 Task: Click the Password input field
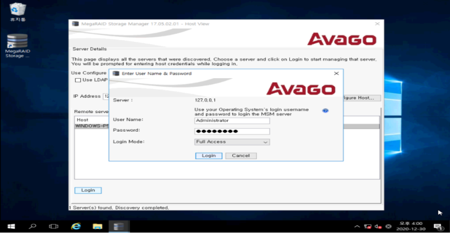pyautogui.click(x=232, y=131)
